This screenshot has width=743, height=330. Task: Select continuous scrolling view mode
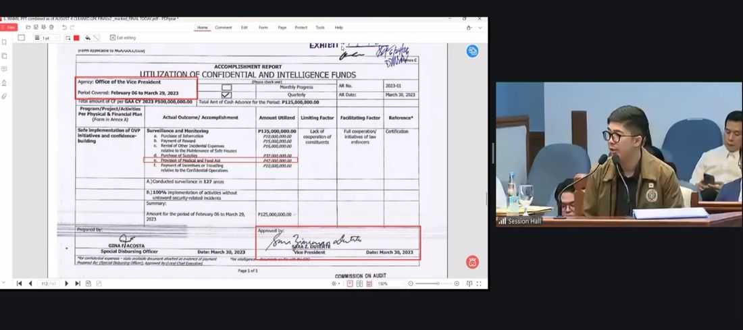coord(369,283)
